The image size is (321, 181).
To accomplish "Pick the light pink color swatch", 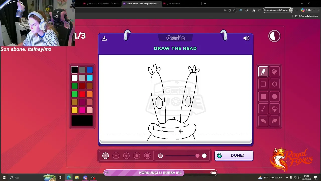I will coord(90,110).
